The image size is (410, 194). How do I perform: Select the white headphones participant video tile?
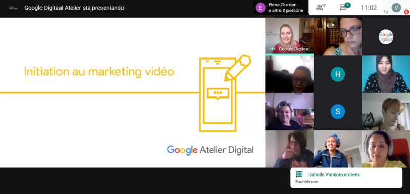click(386, 149)
